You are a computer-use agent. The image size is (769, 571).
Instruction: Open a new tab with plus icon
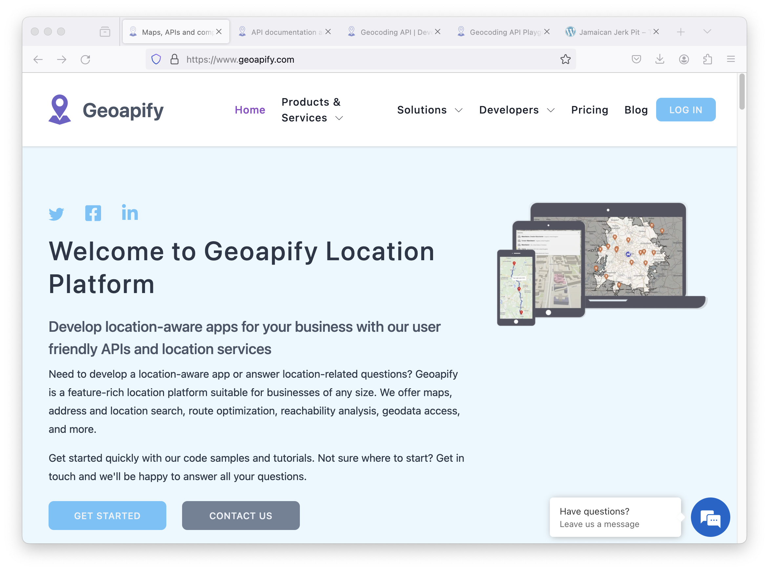point(680,32)
